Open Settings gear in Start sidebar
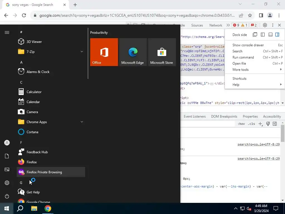 (x=7, y=183)
